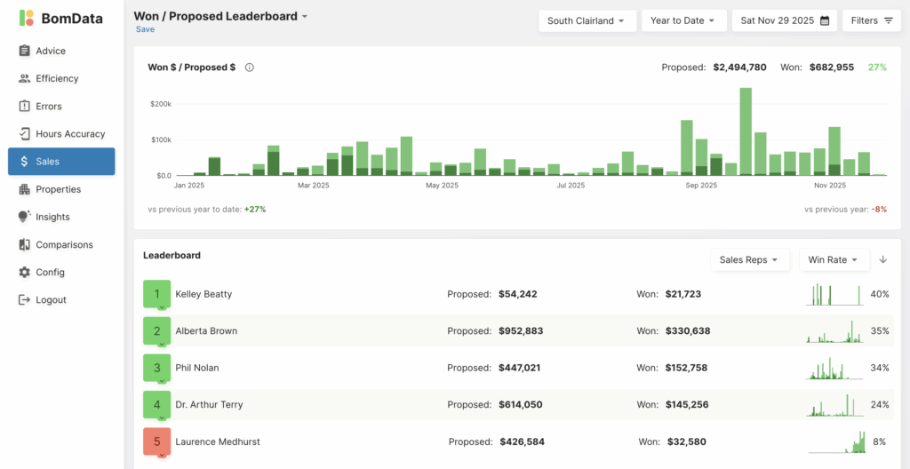Click the Efficiency people icon
Screen dimensions: 910x469
click(x=25, y=79)
